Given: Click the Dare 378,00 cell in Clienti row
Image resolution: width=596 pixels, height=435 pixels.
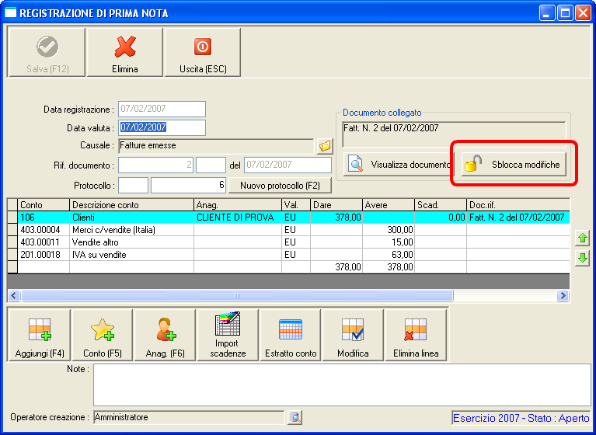Looking at the screenshot, I should 336,217.
